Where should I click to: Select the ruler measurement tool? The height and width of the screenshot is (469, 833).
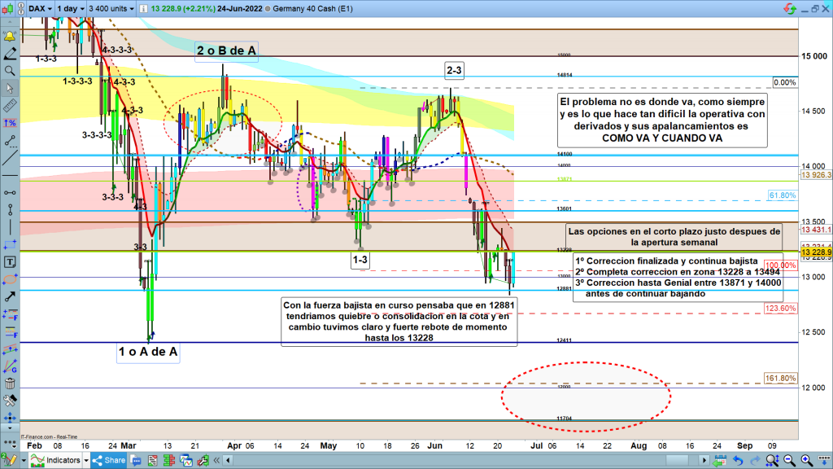pos(10,105)
